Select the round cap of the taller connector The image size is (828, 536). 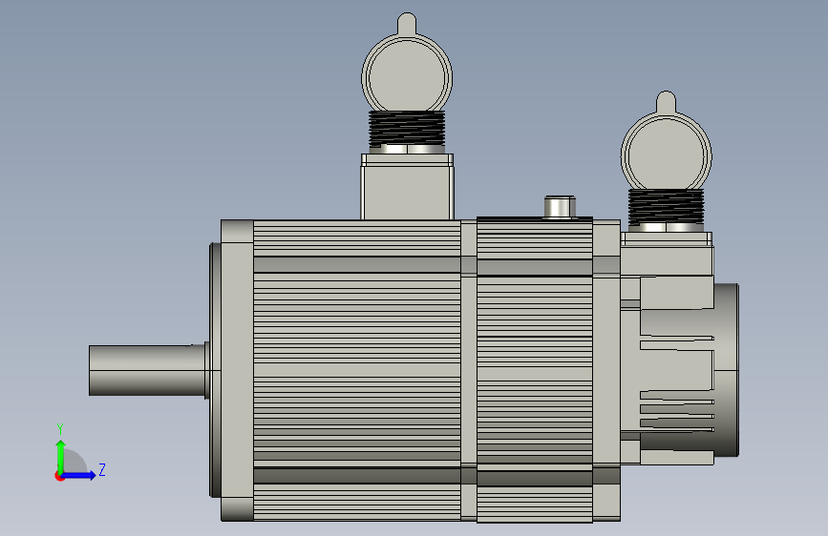[x=407, y=76]
